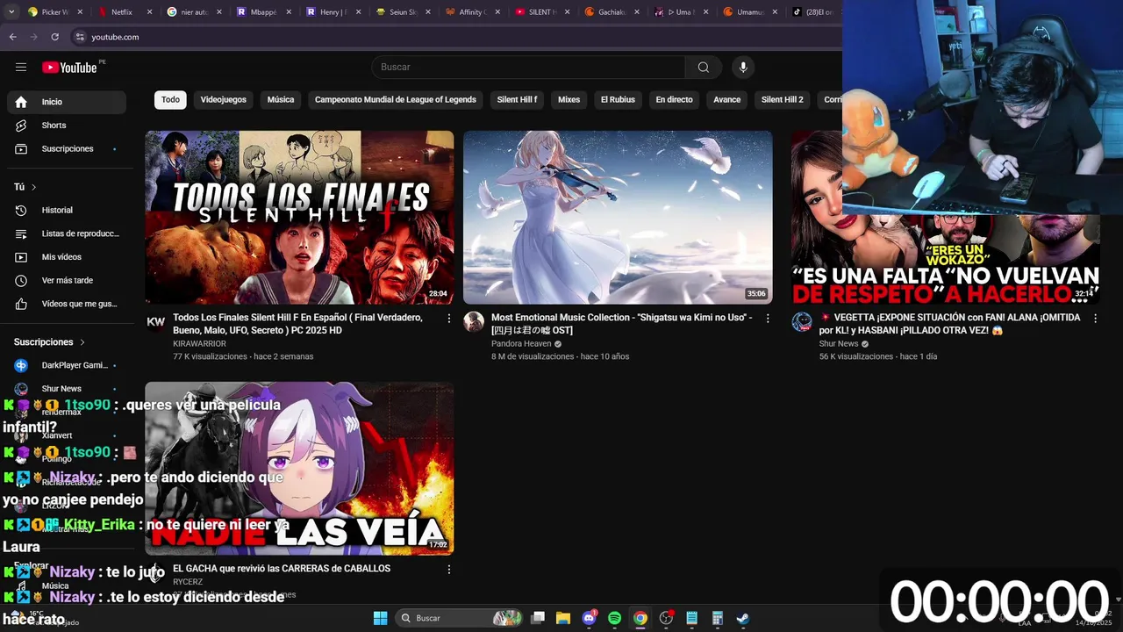Screen dimensions: 1123x632
Task: Activate voice search microphone
Action: coord(743,68)
